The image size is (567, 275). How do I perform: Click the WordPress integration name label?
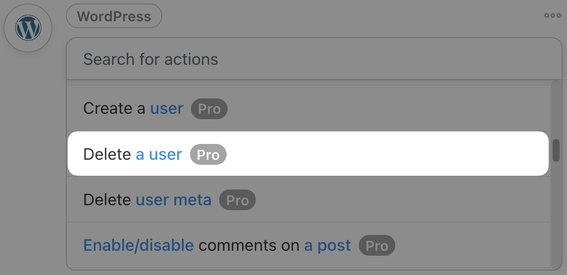pos(114,16)
